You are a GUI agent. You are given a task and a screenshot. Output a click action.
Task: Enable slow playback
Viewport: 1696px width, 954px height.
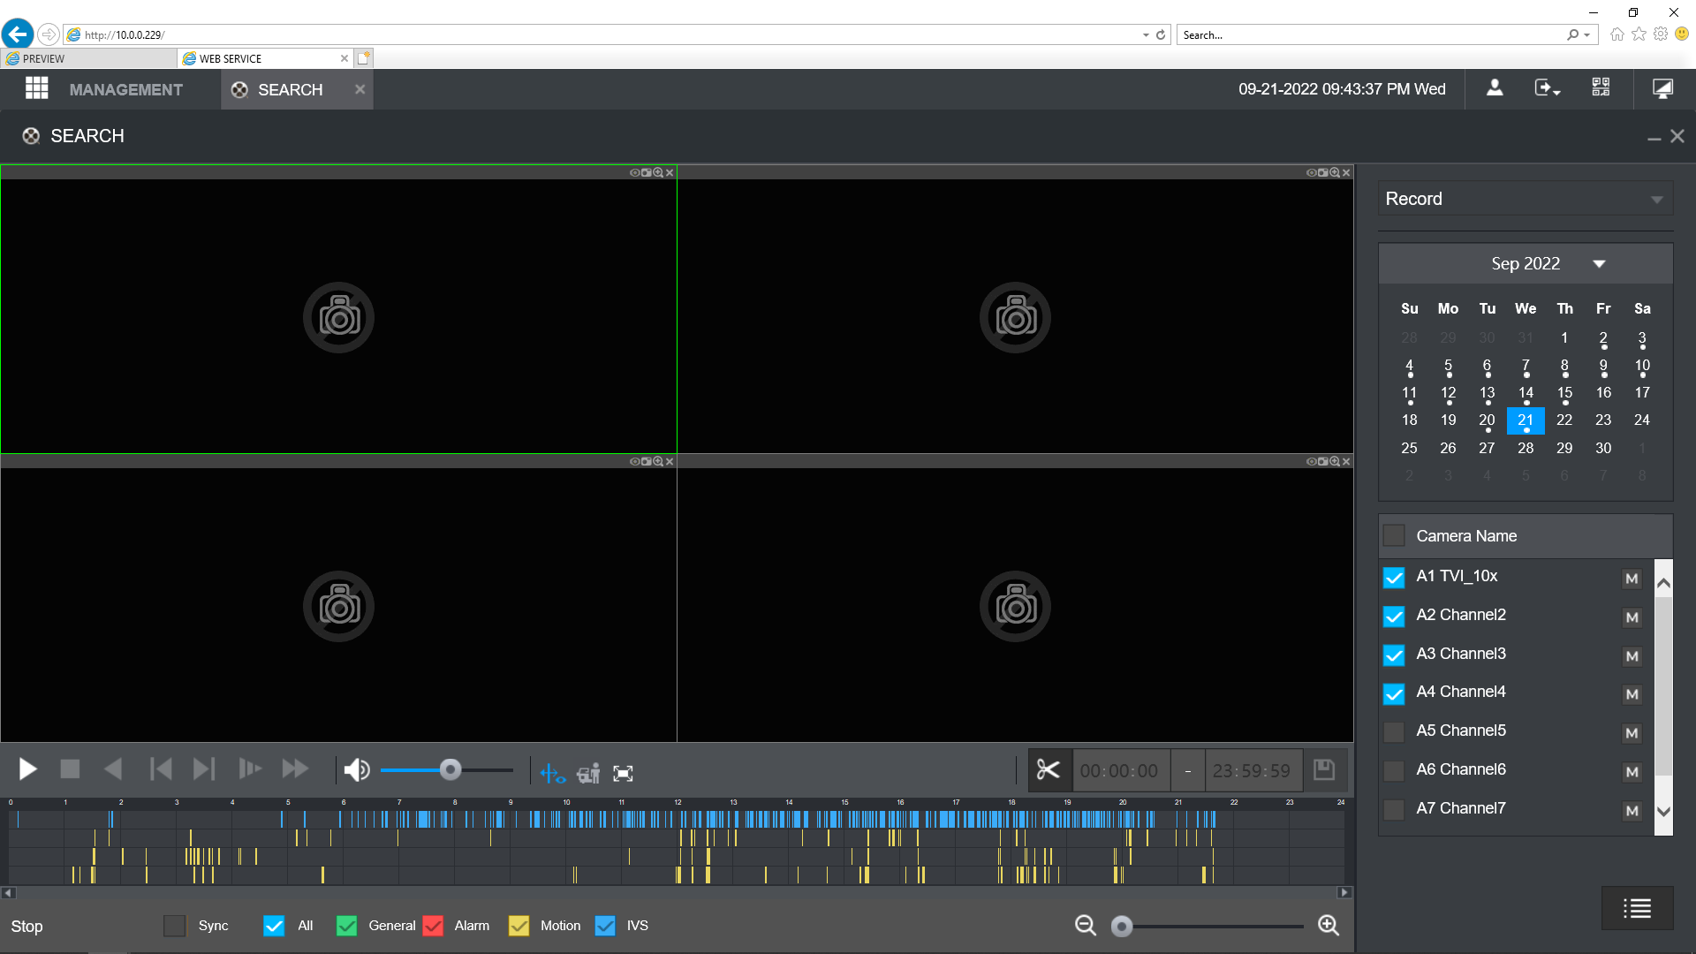point(250,770)
